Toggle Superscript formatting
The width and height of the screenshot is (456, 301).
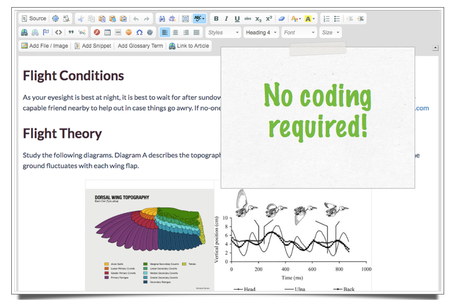tap(269, 18)
